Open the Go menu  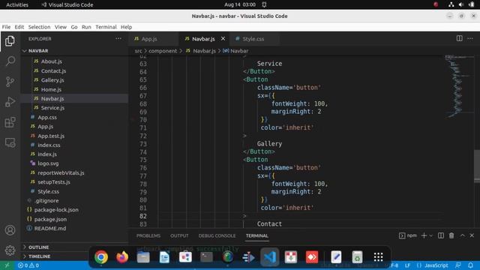coord(74,27)
